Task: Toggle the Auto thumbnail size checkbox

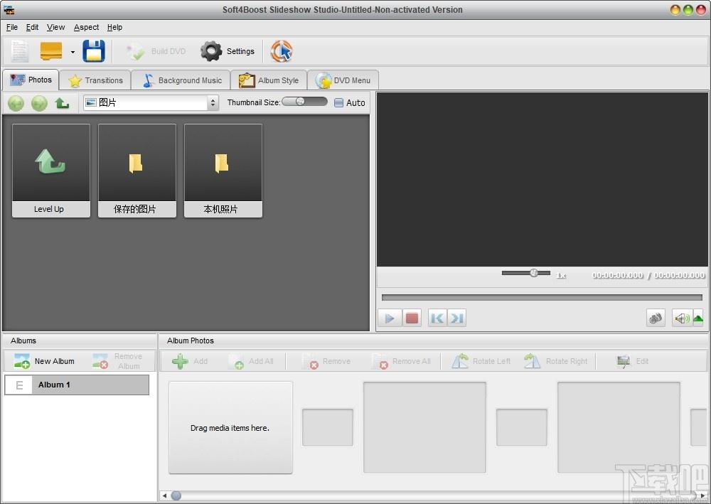Action: point(339,102)
